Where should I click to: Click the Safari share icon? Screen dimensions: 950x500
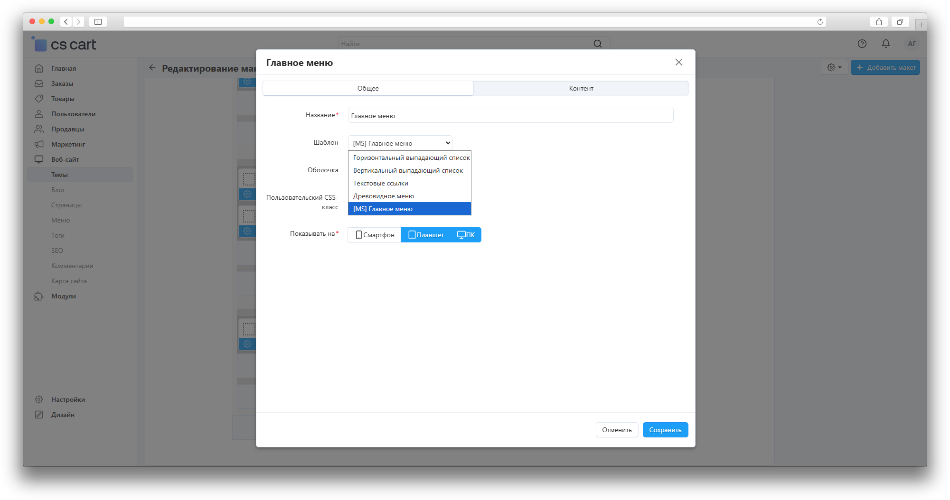click(x=879, y=22)
